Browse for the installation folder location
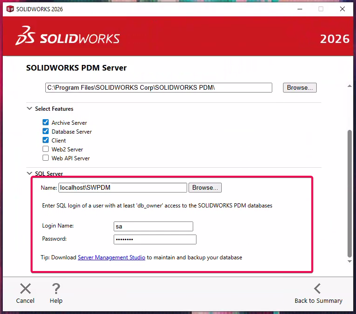This screenshot has width=356, height=314. click(300, 87)
